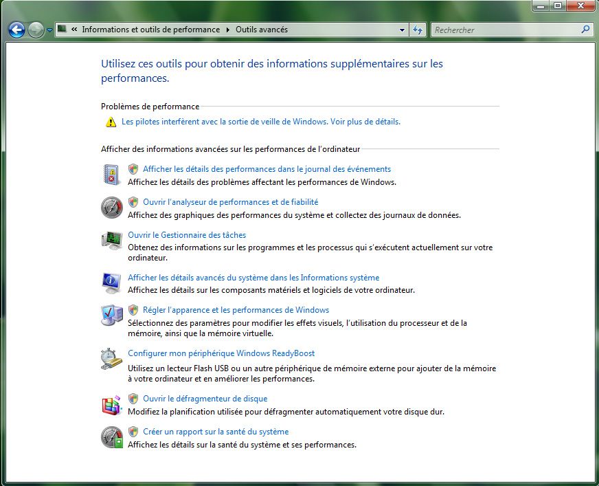Click the magnifier search icon

585,29
